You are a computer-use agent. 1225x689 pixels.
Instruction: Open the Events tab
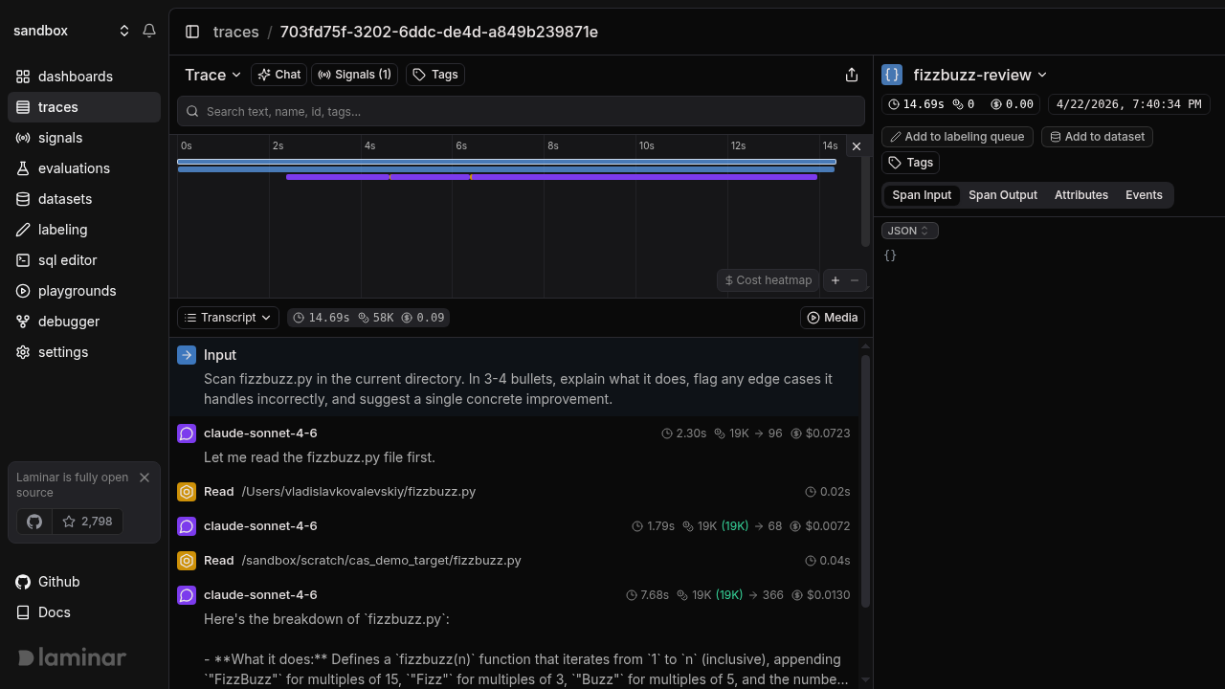tap(1144, 195)
